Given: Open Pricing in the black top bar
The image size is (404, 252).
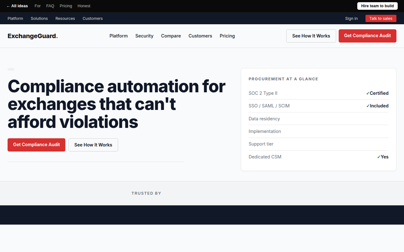Looking at the screenshot, I should (66, 6).
